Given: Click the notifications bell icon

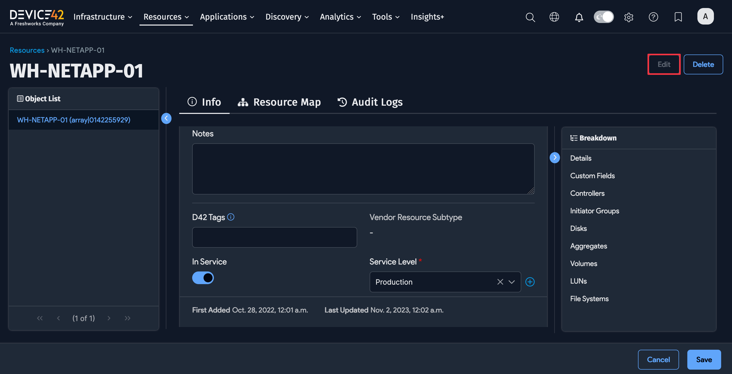Looking at the screenshot, I should 579,17.
